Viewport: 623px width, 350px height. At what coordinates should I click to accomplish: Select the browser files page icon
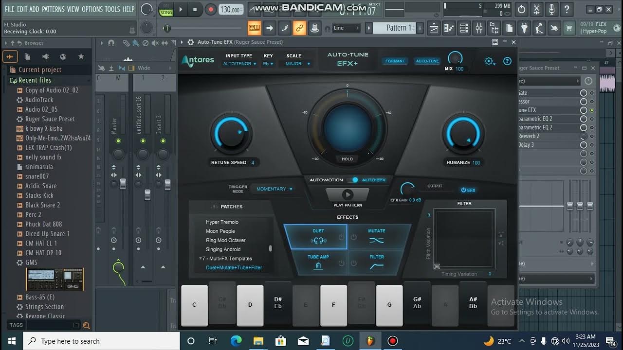(x=27, y=56)
